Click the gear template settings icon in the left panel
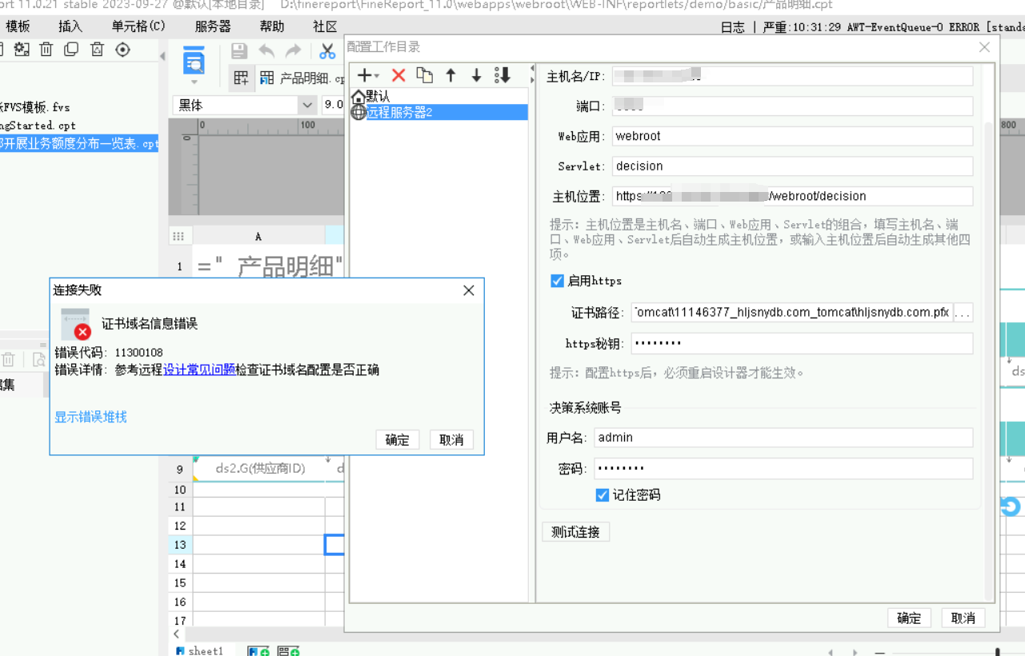 (22, 50)
